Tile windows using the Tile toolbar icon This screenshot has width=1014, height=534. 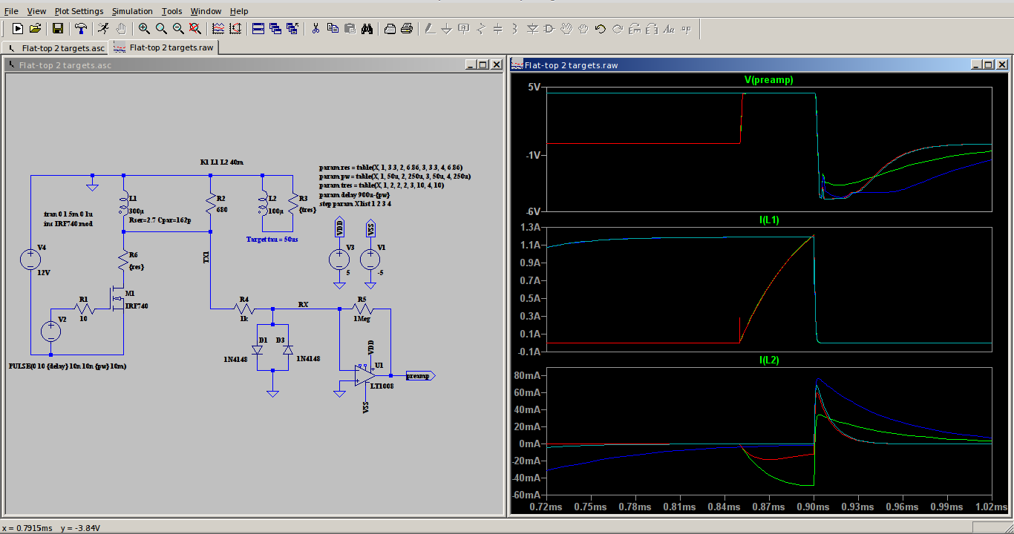pos(258,29)
